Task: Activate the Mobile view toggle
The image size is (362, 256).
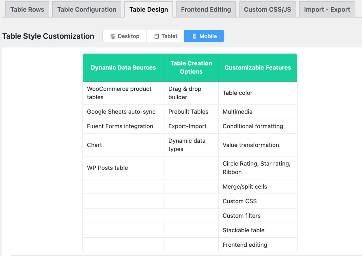Action: [204, 36]
